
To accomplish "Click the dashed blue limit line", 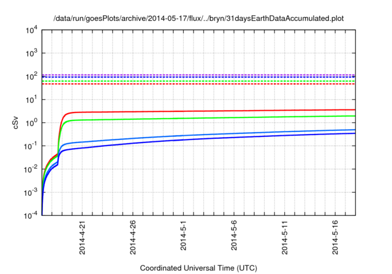I will [x=198, y=77].
